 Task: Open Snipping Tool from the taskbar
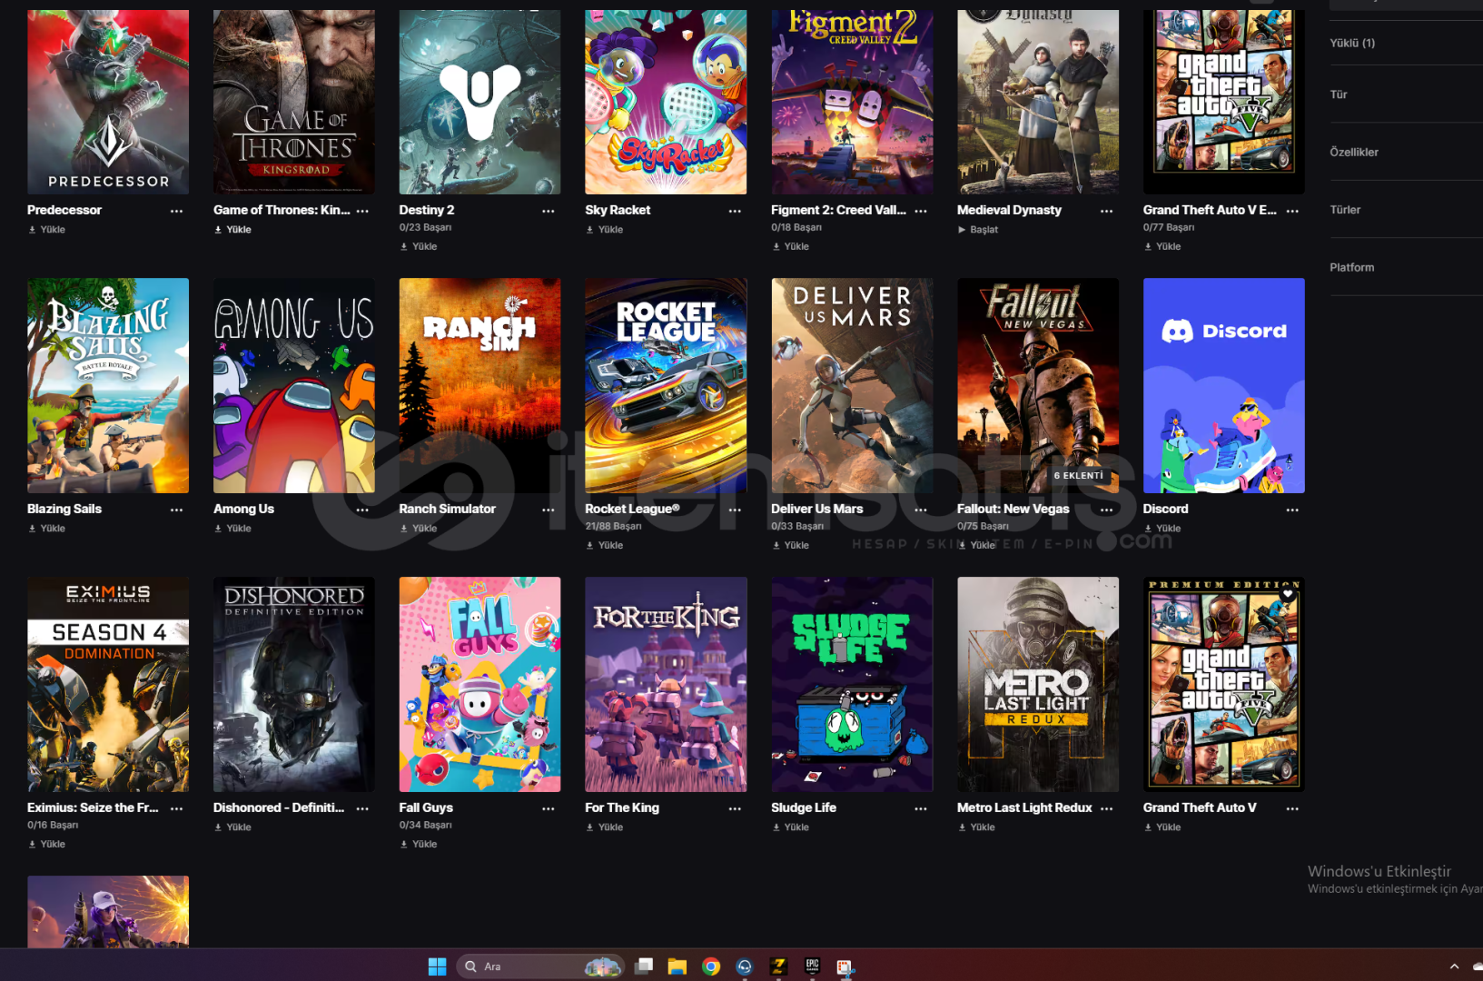845,967
